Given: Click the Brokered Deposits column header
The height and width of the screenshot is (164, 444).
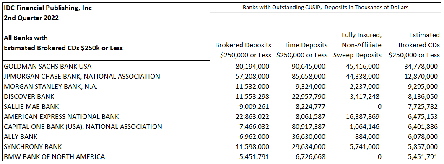Looking at the screenshot, I should (x=243, y=50).
